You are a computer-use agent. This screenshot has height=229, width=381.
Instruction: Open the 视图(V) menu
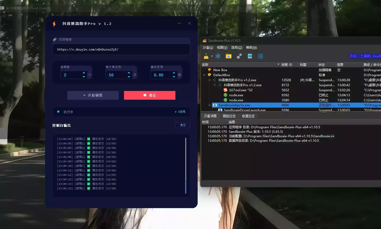[x=222, y=48]
